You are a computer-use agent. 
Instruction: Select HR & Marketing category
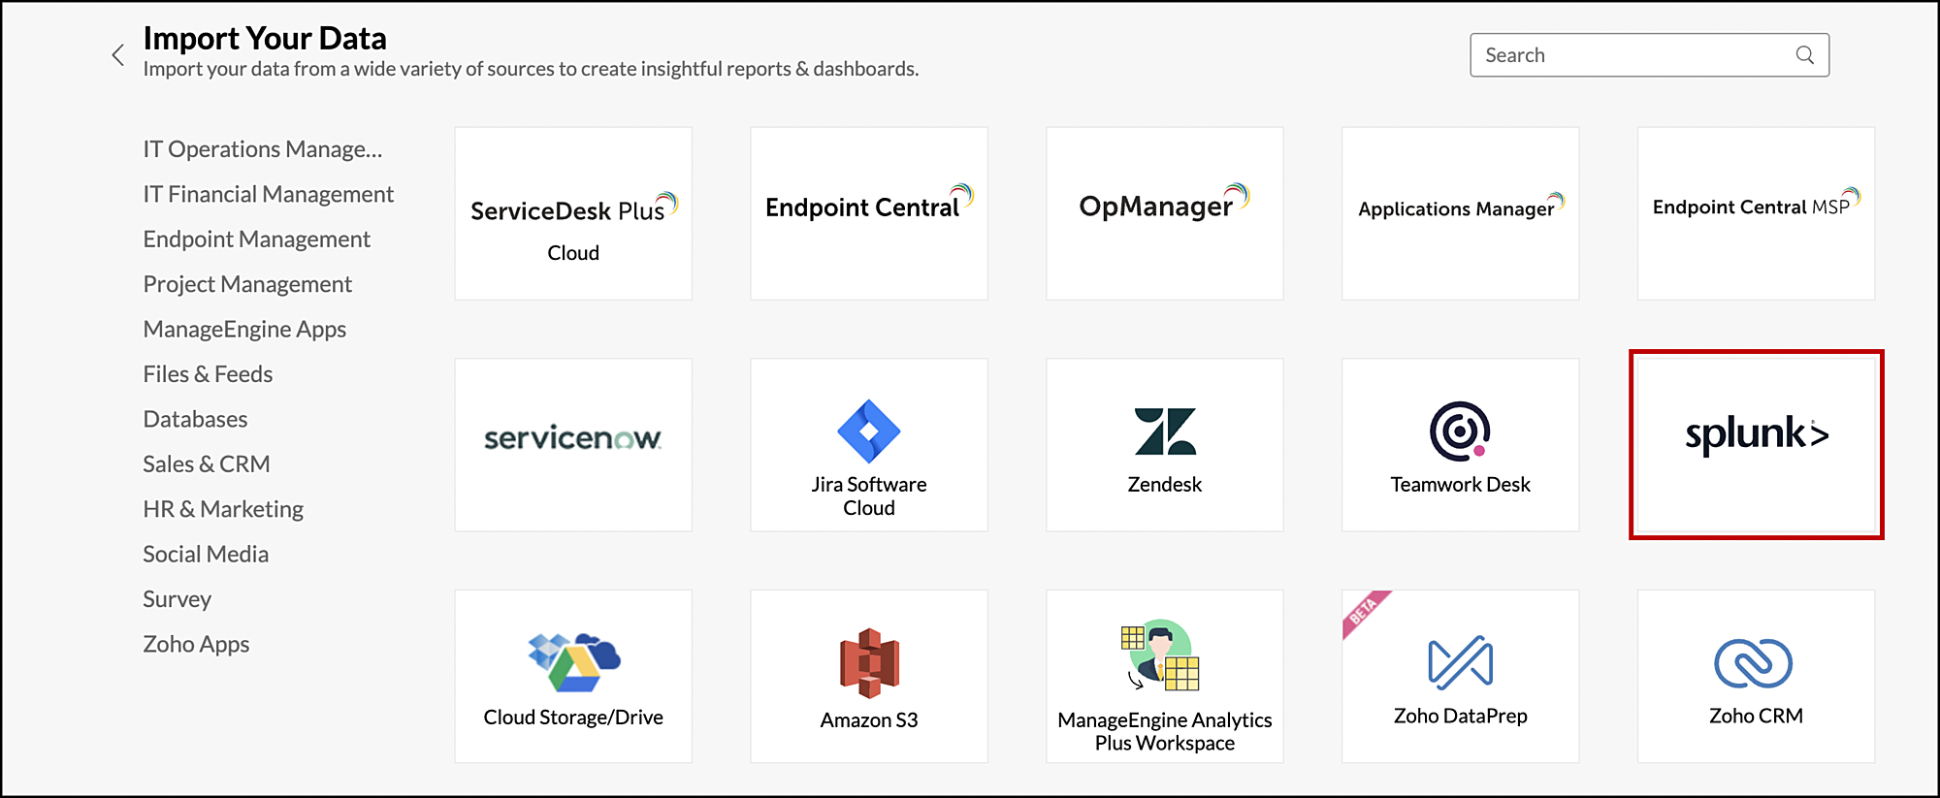(223, 509)
